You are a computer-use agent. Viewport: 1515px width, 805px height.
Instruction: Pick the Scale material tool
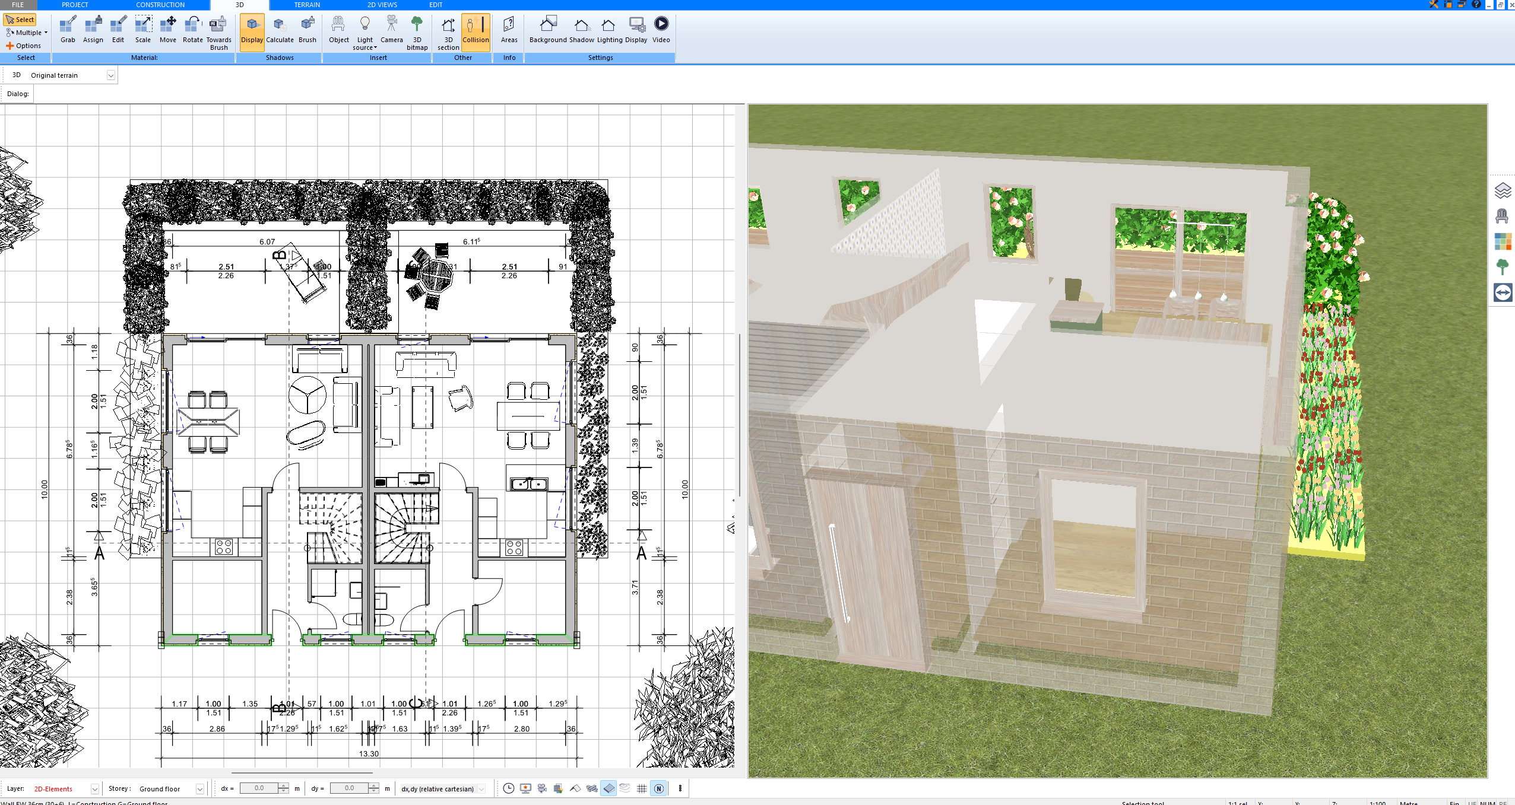click(143, 30)
